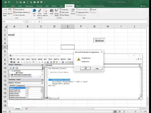This screenshot has height=113, width=151.
Task: Select cell A2 containing excel
Action: tap(14, 35)
